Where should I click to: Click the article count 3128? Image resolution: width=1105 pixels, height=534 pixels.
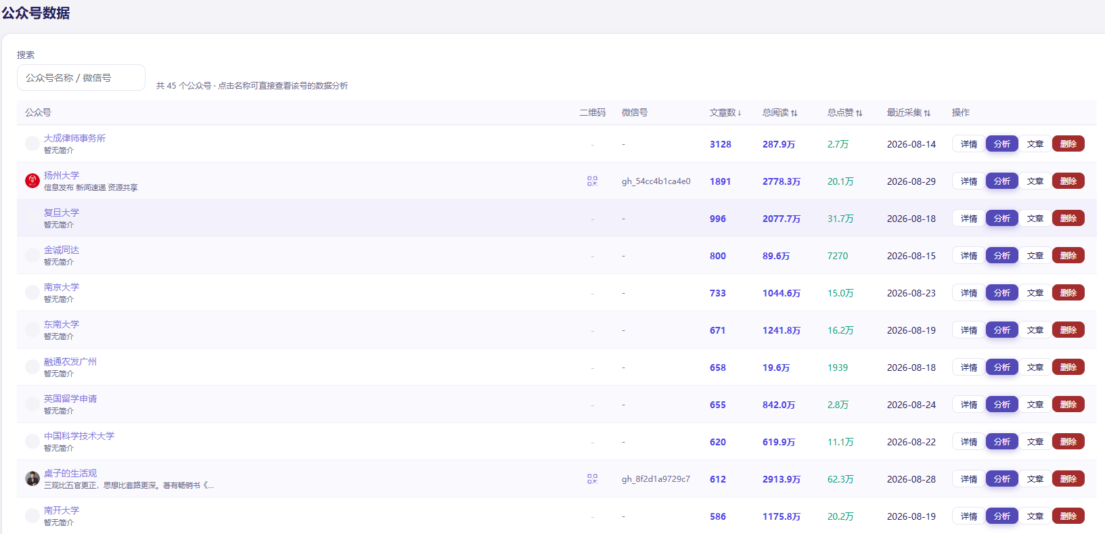[721, 144]
